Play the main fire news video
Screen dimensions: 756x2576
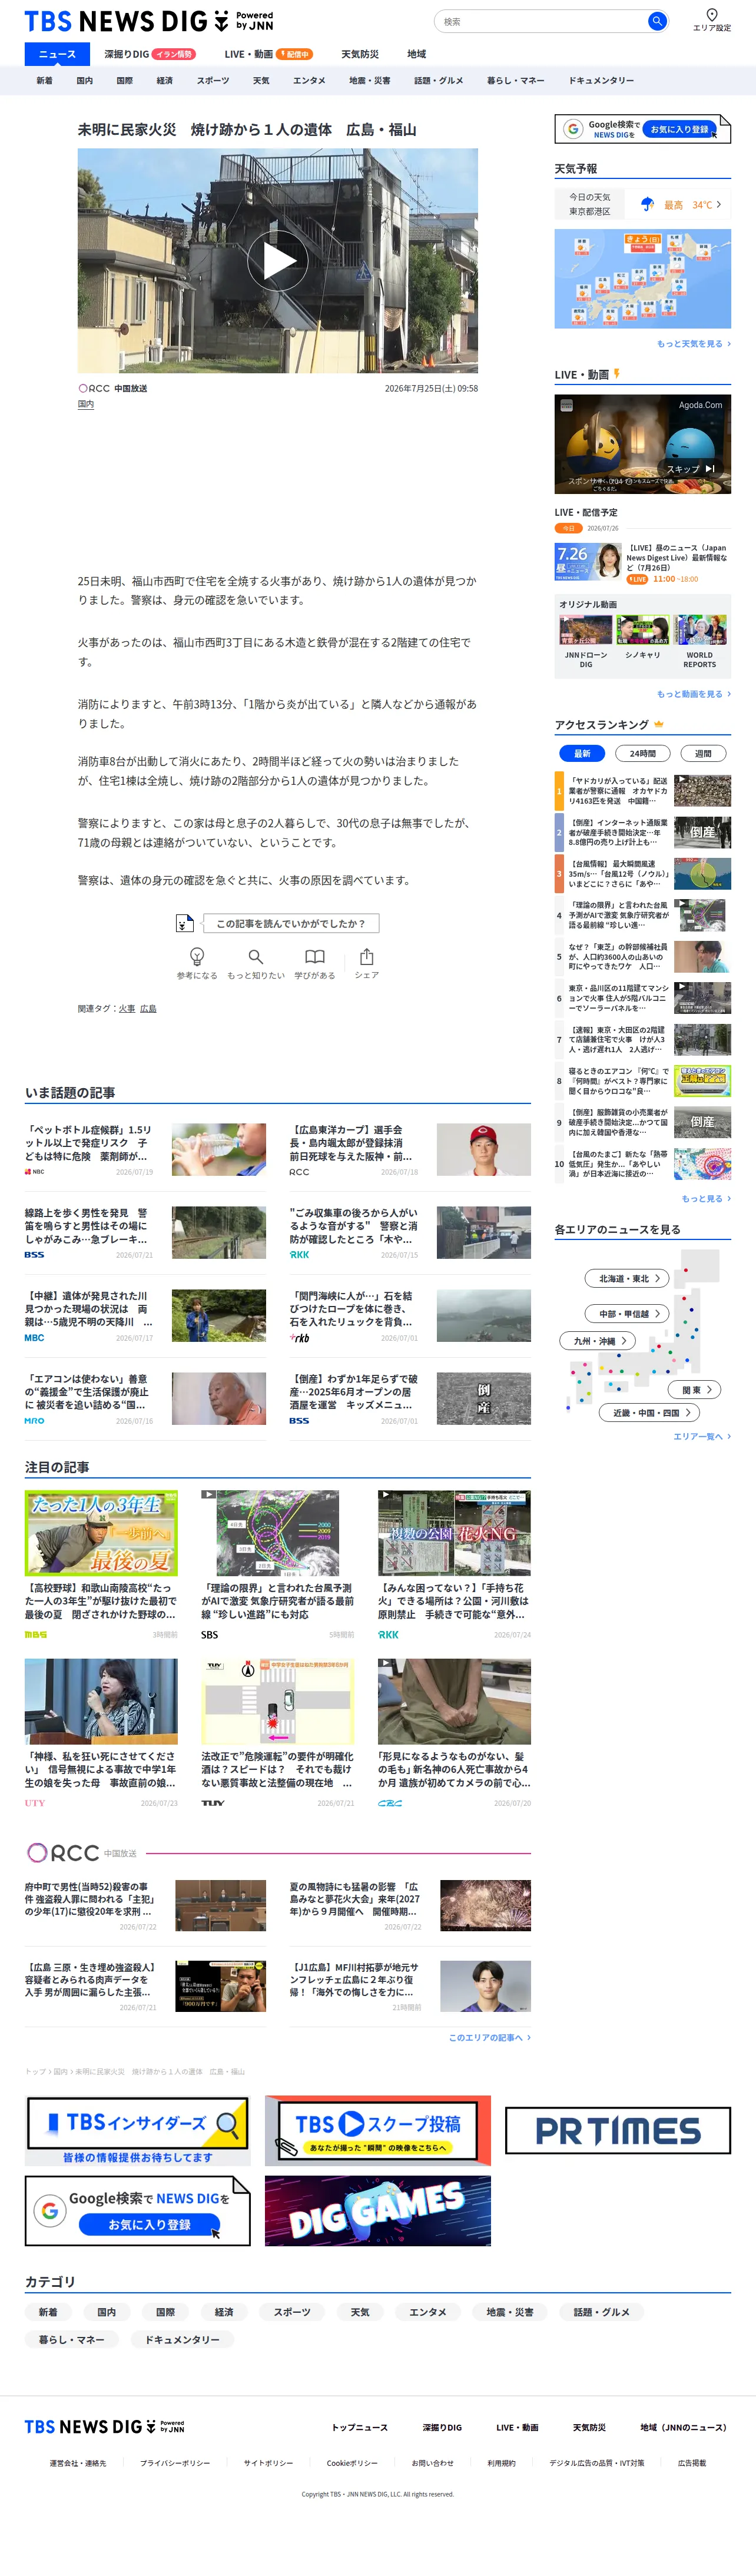pos(278,261)
